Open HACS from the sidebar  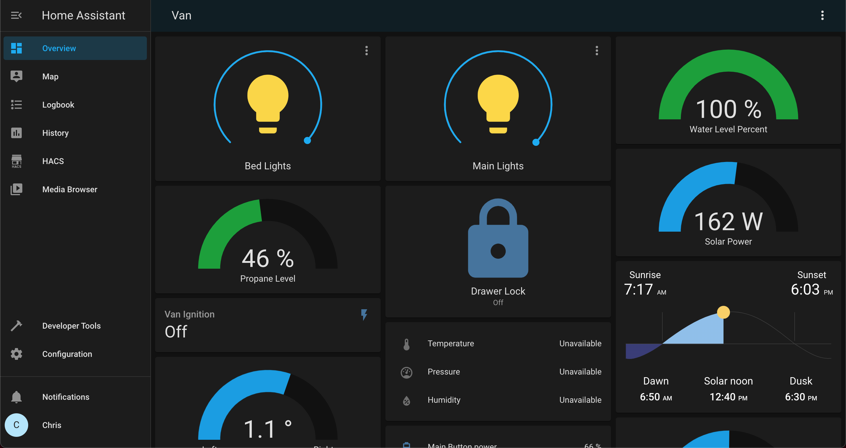pyautogui.click(x=53, y=161)
